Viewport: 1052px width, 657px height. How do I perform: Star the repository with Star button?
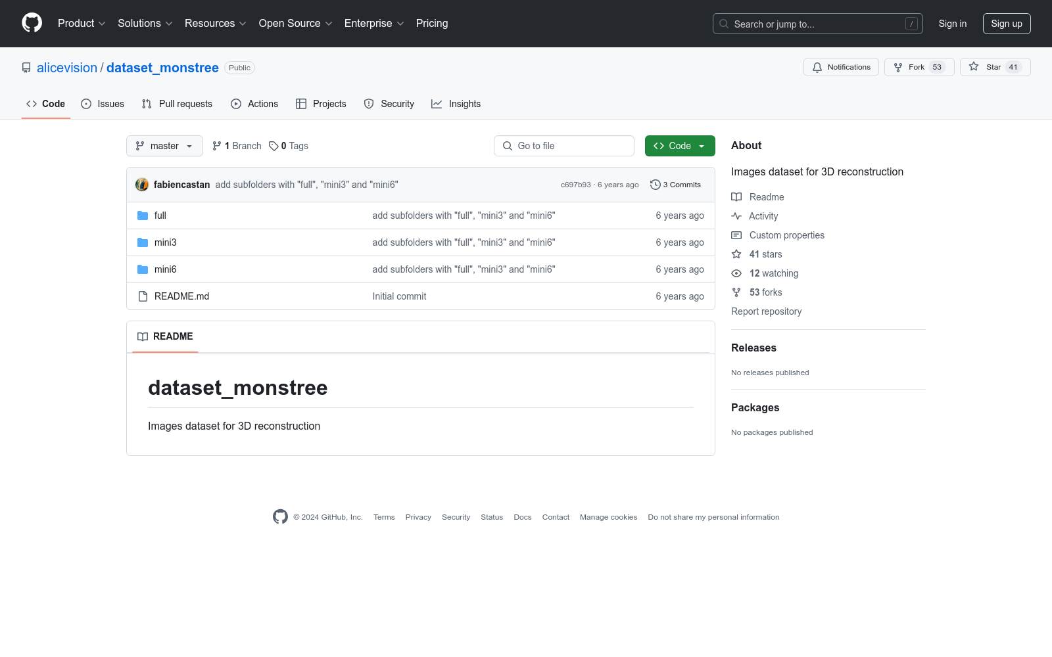995,67
